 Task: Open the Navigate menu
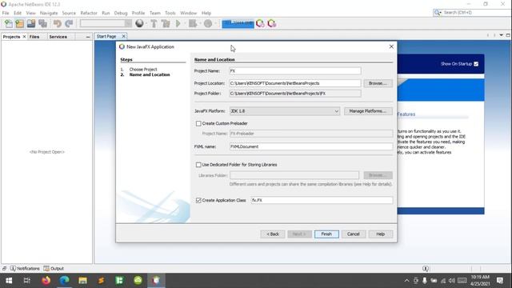click(49, 13)
